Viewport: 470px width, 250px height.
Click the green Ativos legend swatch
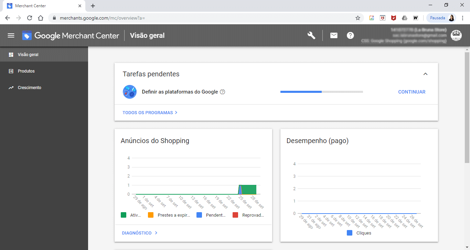124,215
